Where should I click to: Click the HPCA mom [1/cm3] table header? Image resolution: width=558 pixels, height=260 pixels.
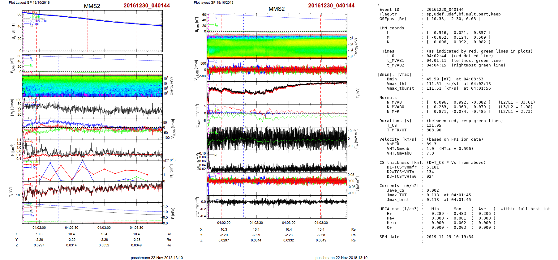click(x=399, y=209)
